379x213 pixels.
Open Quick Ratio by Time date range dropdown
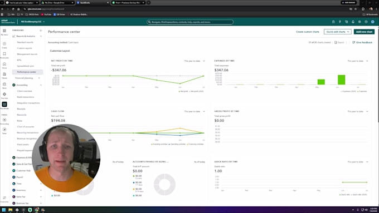tap(358, 162)
